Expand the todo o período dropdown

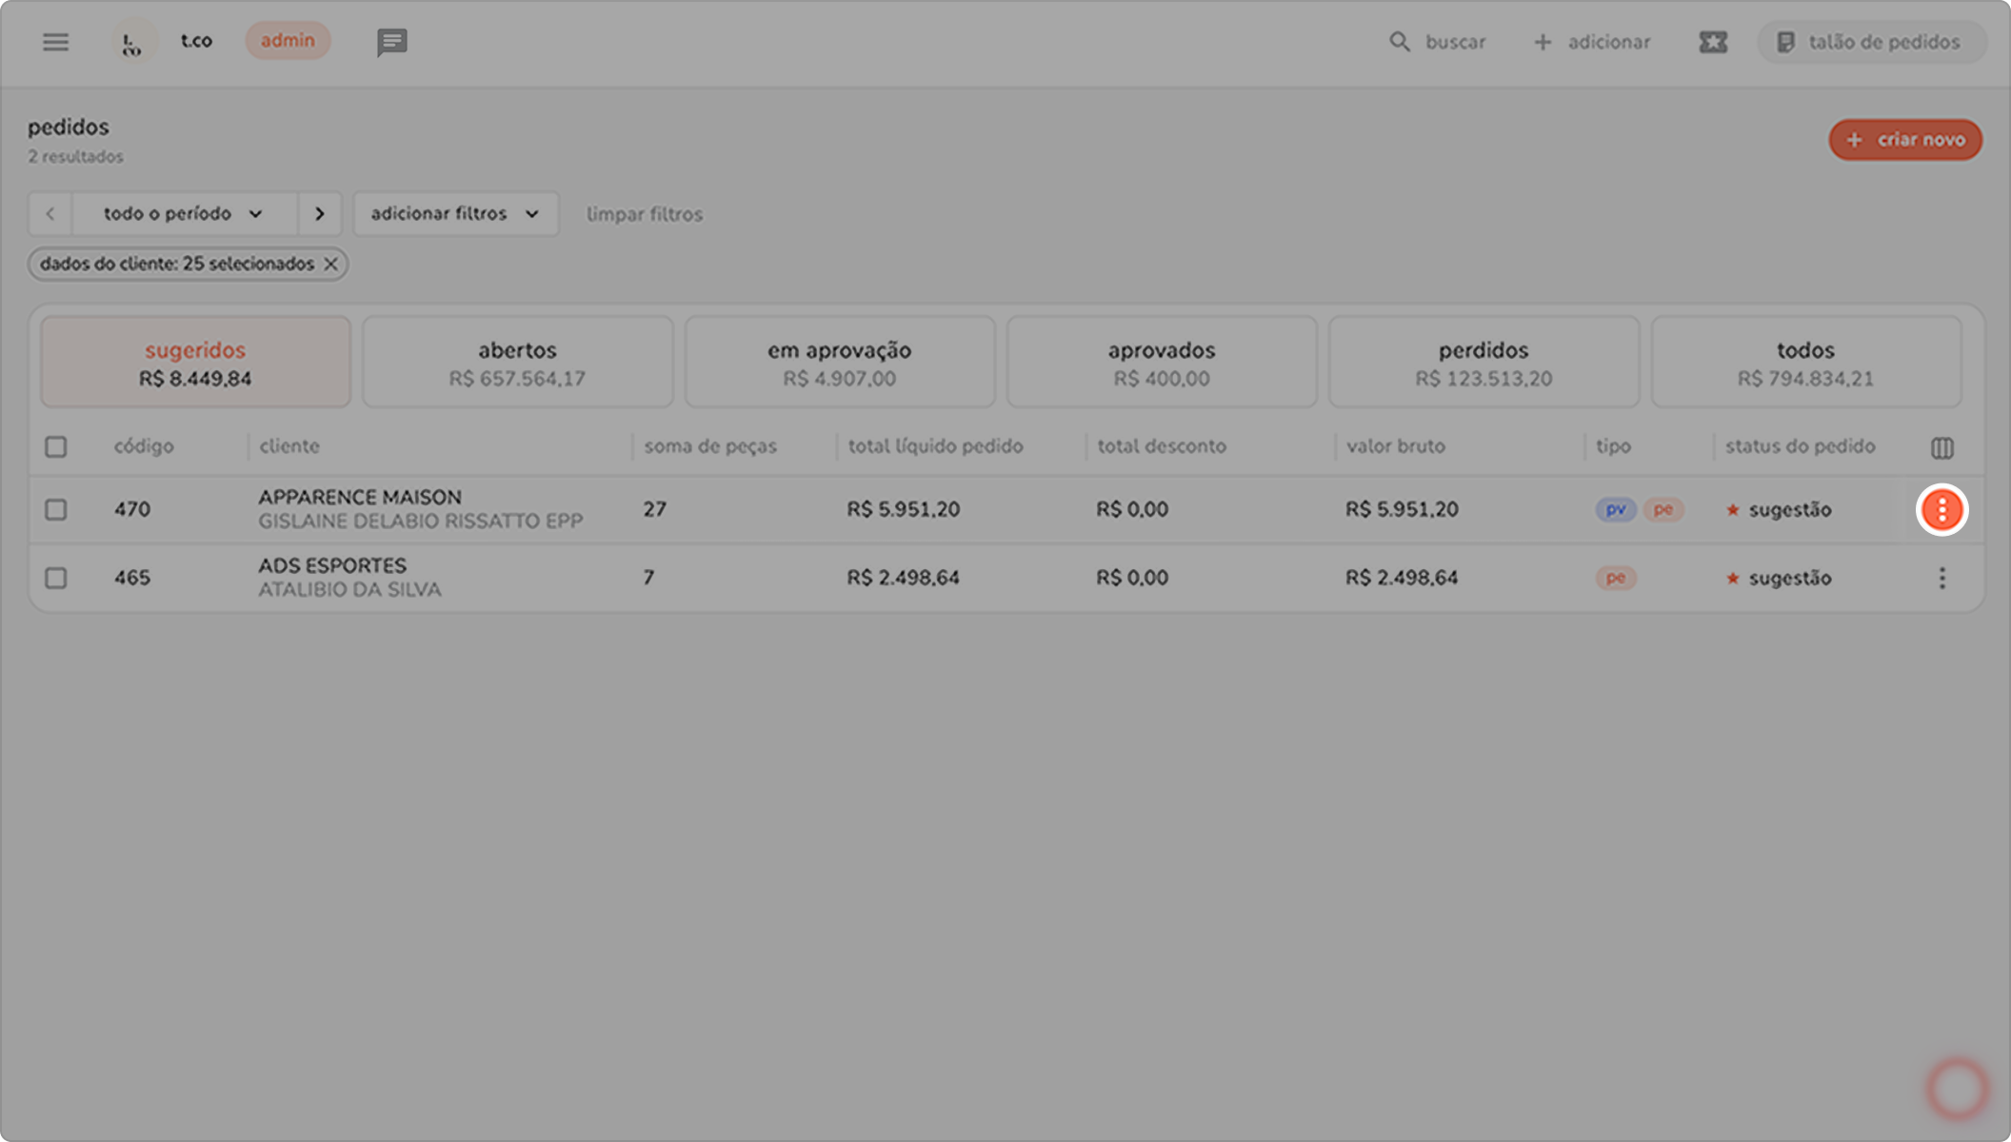pyautogui.click(x=184, y=214)
